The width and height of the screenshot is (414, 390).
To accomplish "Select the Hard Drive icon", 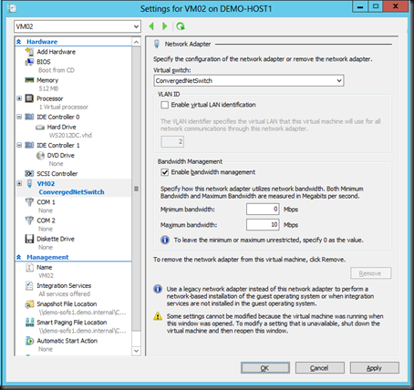I will pyautogui.click(x=40, y=127).
